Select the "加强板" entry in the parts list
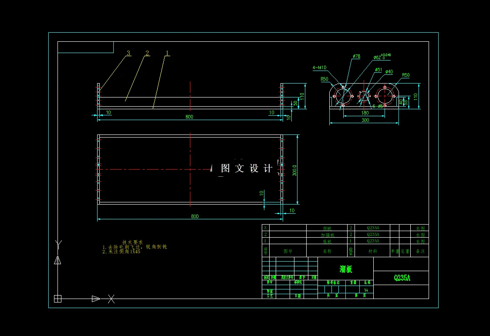The height and width of the screenshot is (336, 490). 328,234
